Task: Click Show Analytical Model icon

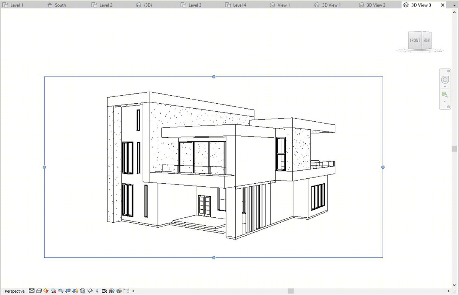Action: click(x=111, y=291)
